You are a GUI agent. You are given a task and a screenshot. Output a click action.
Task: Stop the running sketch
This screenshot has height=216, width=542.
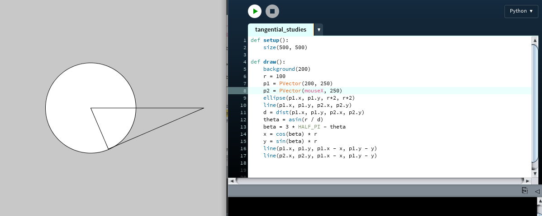272,11
